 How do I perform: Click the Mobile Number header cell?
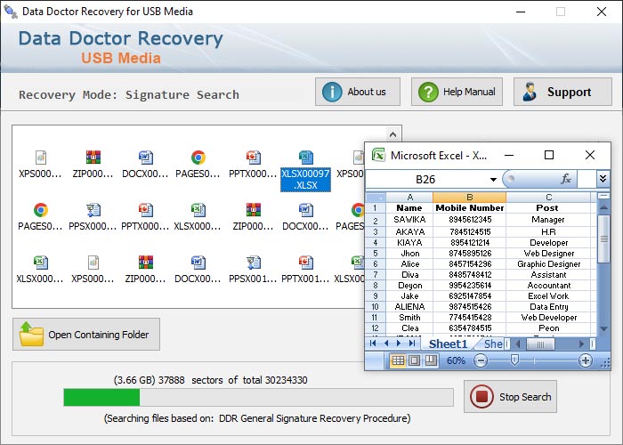tap(470, 207)
